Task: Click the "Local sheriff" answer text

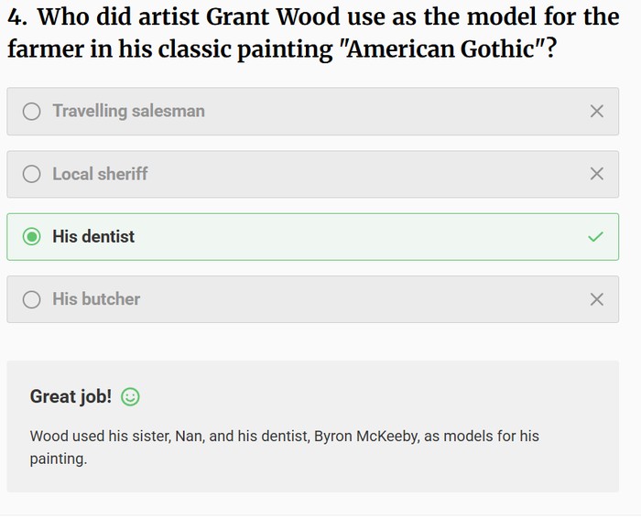Action: click(100, 174)
